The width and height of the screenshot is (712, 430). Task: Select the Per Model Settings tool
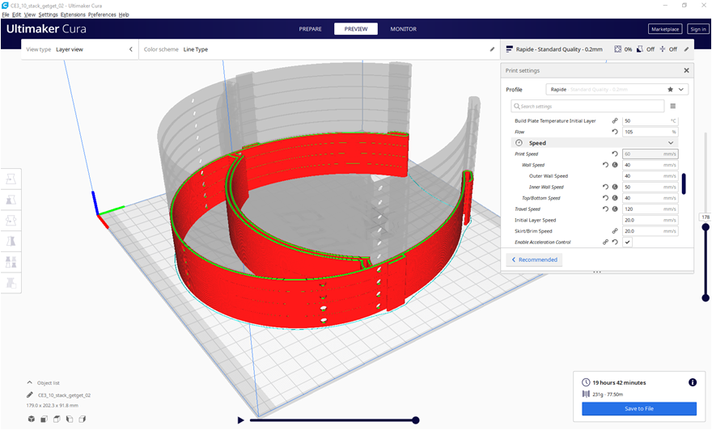[11, 262]
